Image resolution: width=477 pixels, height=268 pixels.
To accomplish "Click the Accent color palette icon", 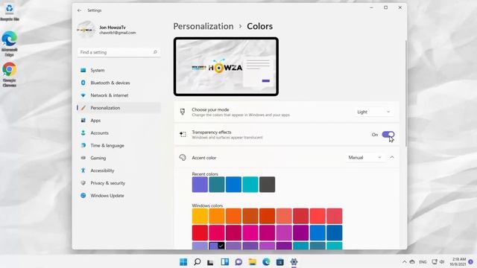I will click(183, 157).
